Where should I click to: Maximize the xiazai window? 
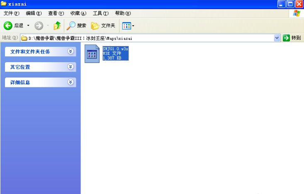pyautogui.click(x=290, y=4)
